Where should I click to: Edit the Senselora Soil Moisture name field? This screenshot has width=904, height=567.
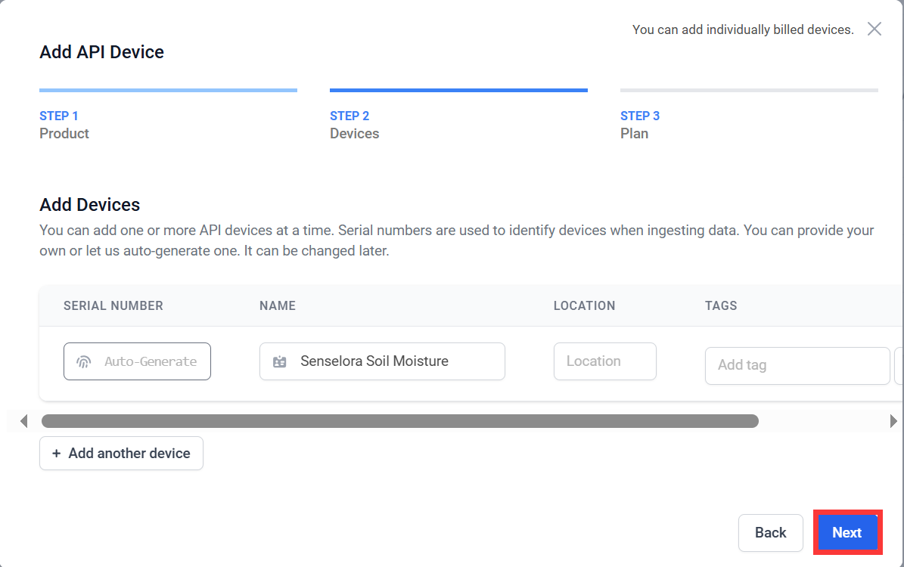tap(382, 361)
